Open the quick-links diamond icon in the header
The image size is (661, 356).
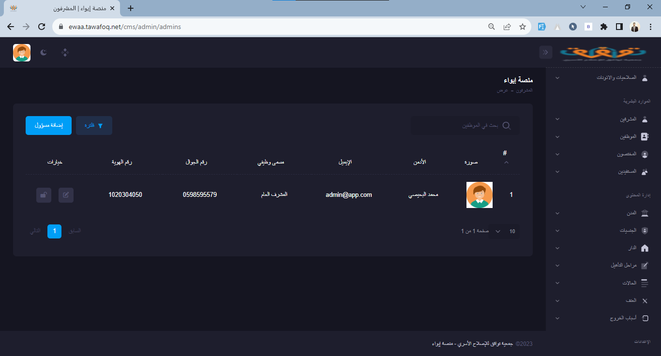(x=65, y=52)
